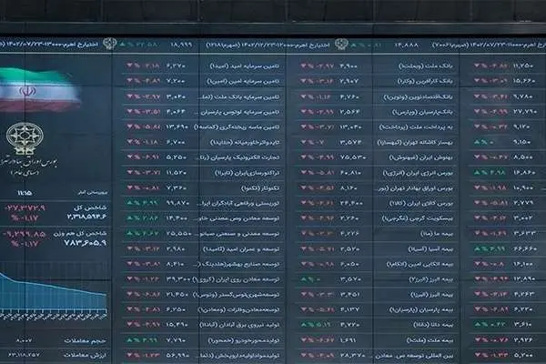Click the Iran flag image
Image resolution: width=546 pixels, height=364 pixels.
click(x=40, y=90)
